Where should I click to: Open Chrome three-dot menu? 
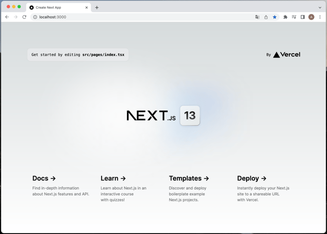coord(320,17)
